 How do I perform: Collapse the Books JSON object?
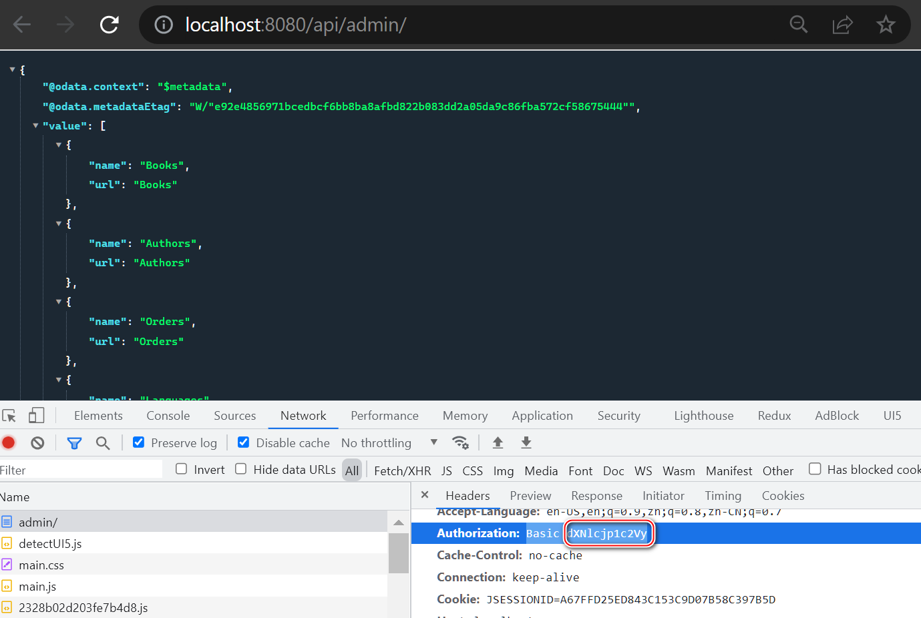pos(59,145)
